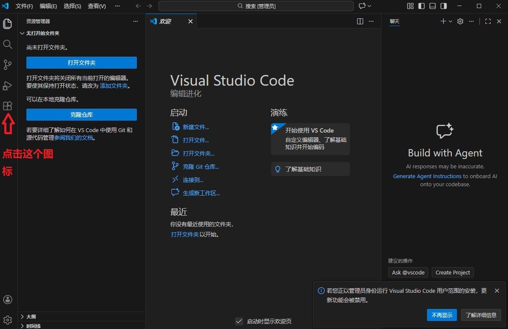The height and width of the screenshot is (329, 508).
Task: Toggle the primary sidebar layout button
Action: 421,6
